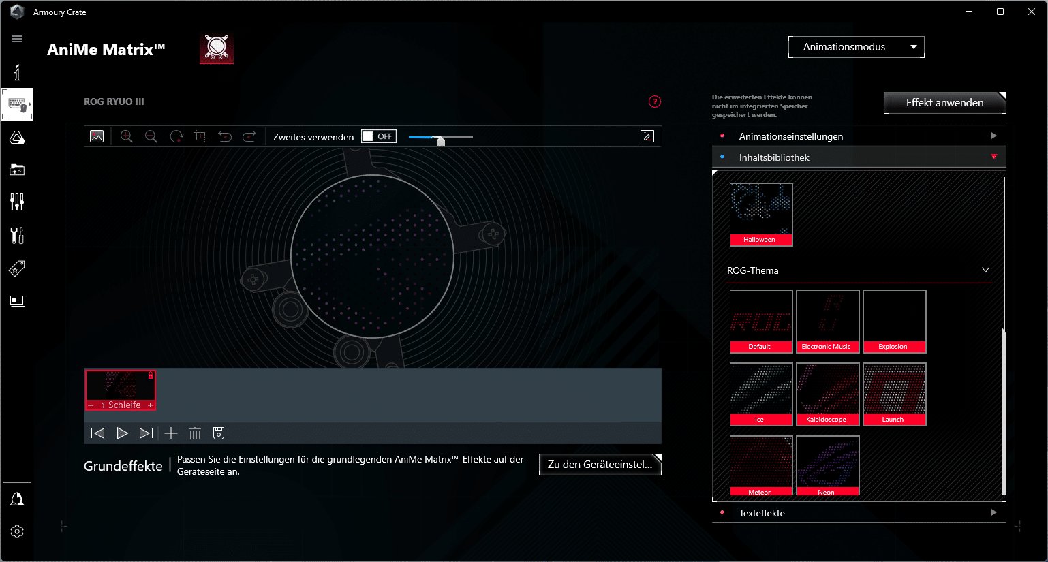This screenshot has width=1048, height=562.
Task: Open the image import icon in the toolbar
Action: (x=97, y=136)
